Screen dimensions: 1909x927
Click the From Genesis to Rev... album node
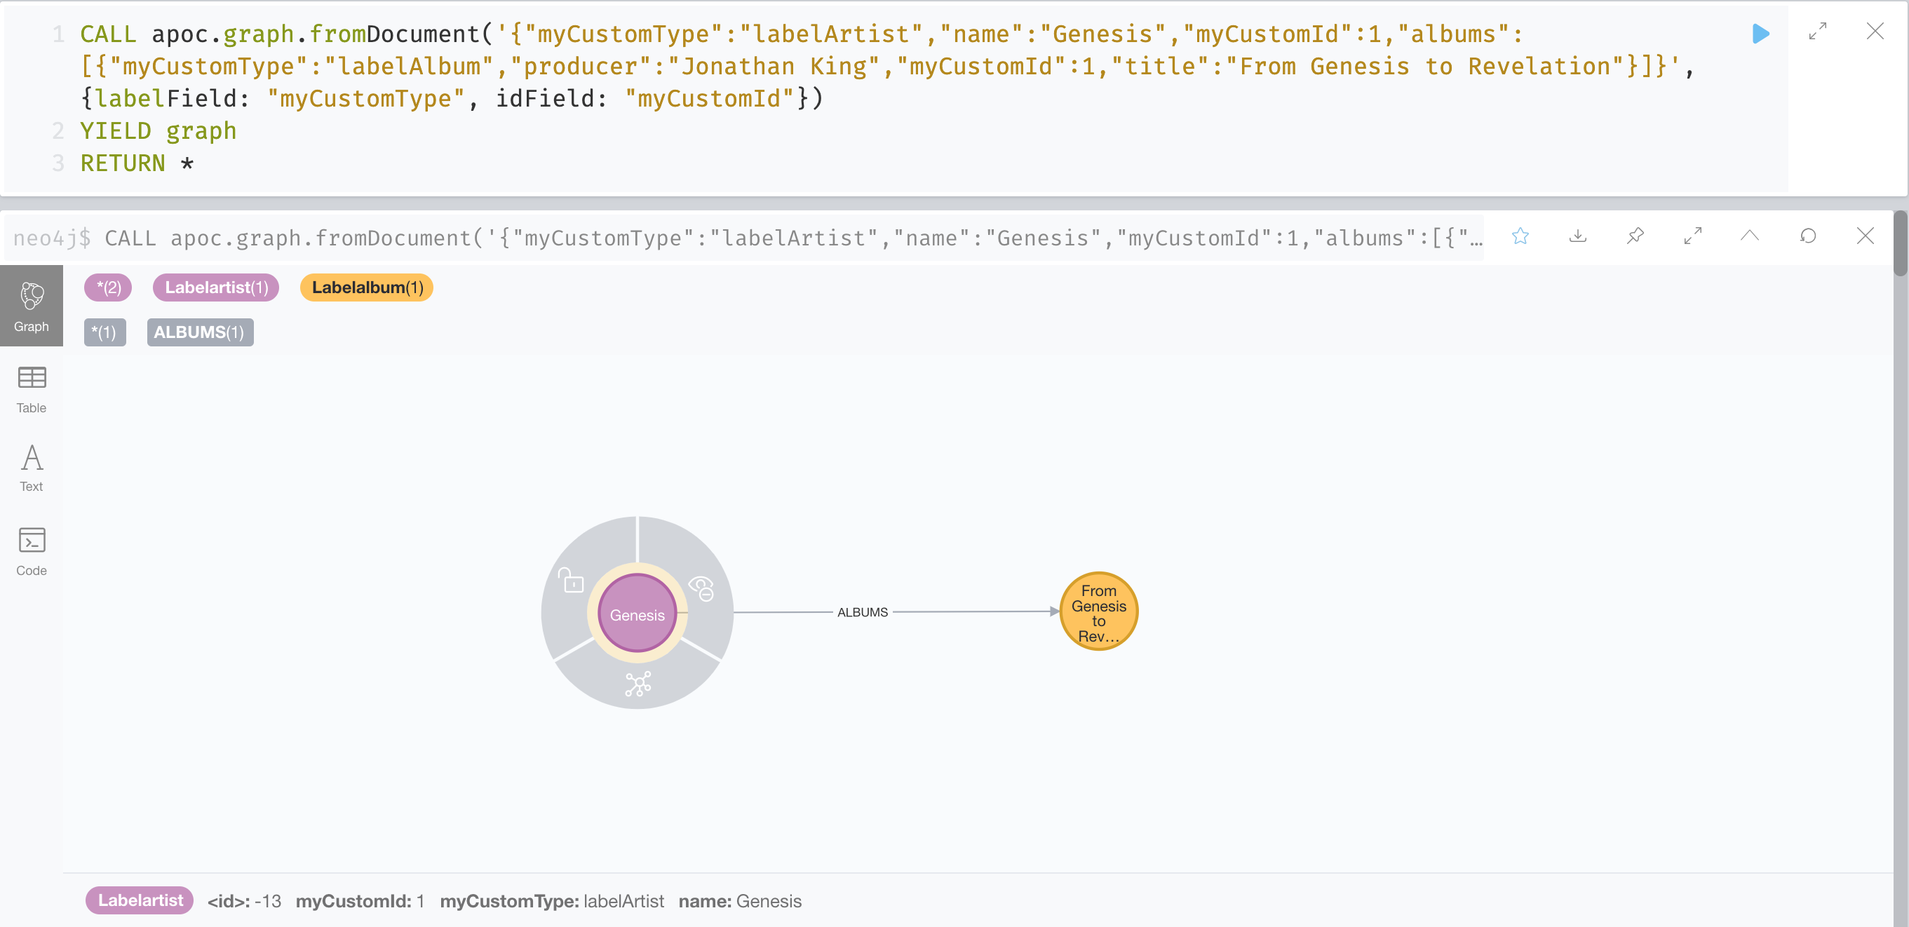pyautogui.click(x=1095, y=613)
